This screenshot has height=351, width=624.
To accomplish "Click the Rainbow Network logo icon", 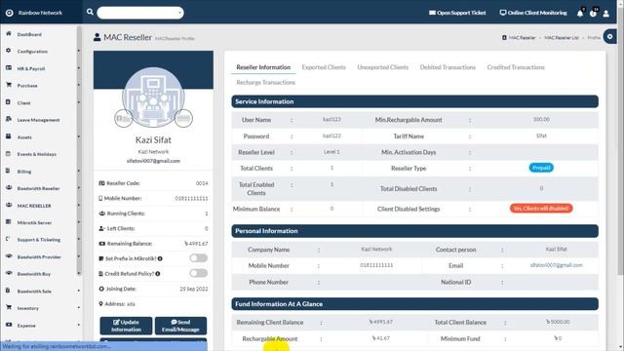I will pos(9,13).
